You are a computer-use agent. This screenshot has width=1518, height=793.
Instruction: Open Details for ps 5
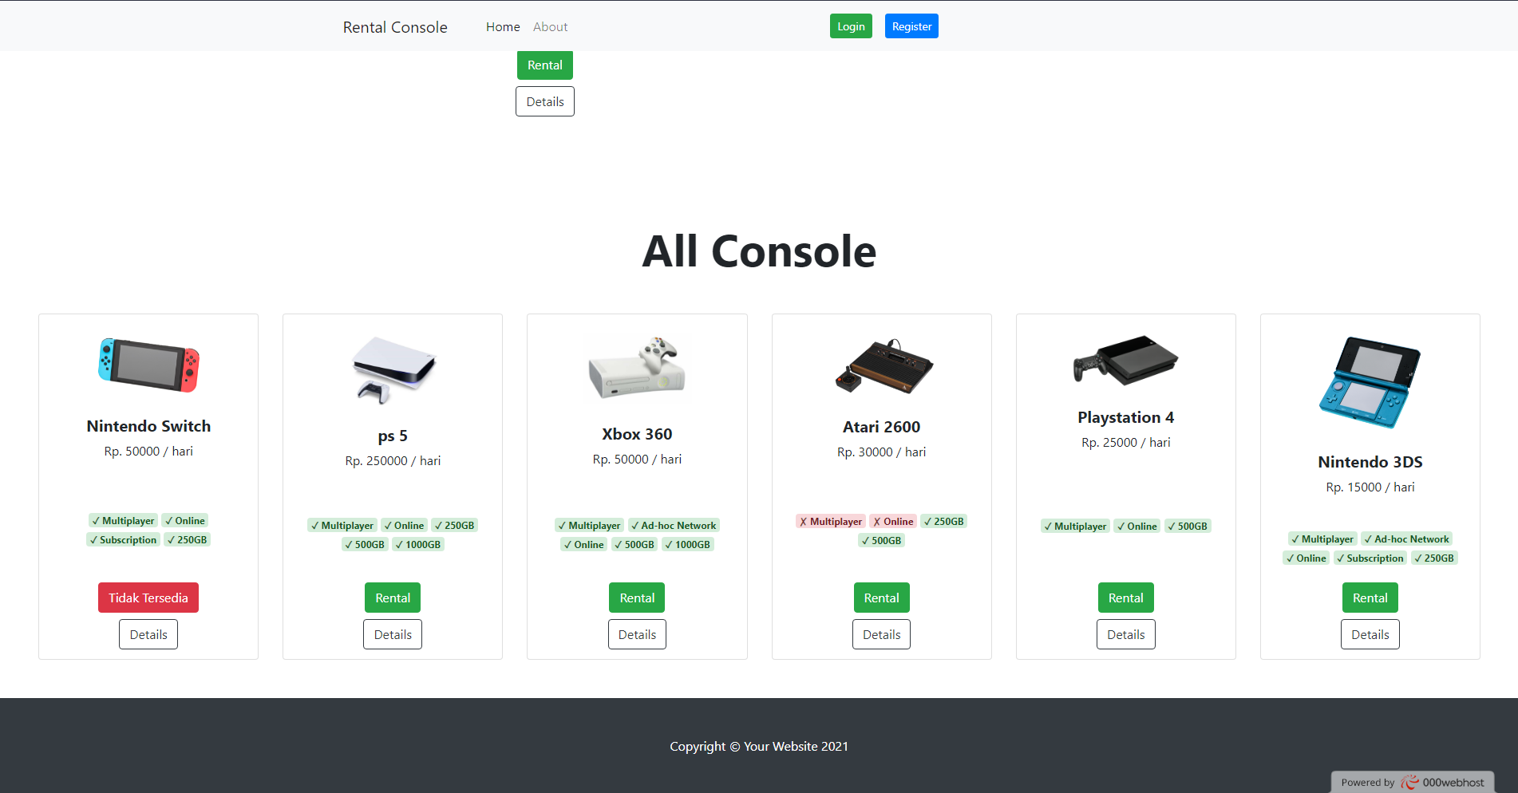click(393, 634)
